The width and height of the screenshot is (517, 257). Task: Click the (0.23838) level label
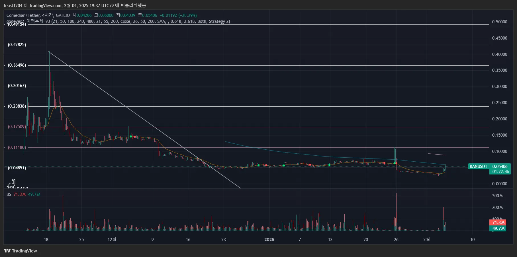(x=17, y=106)
